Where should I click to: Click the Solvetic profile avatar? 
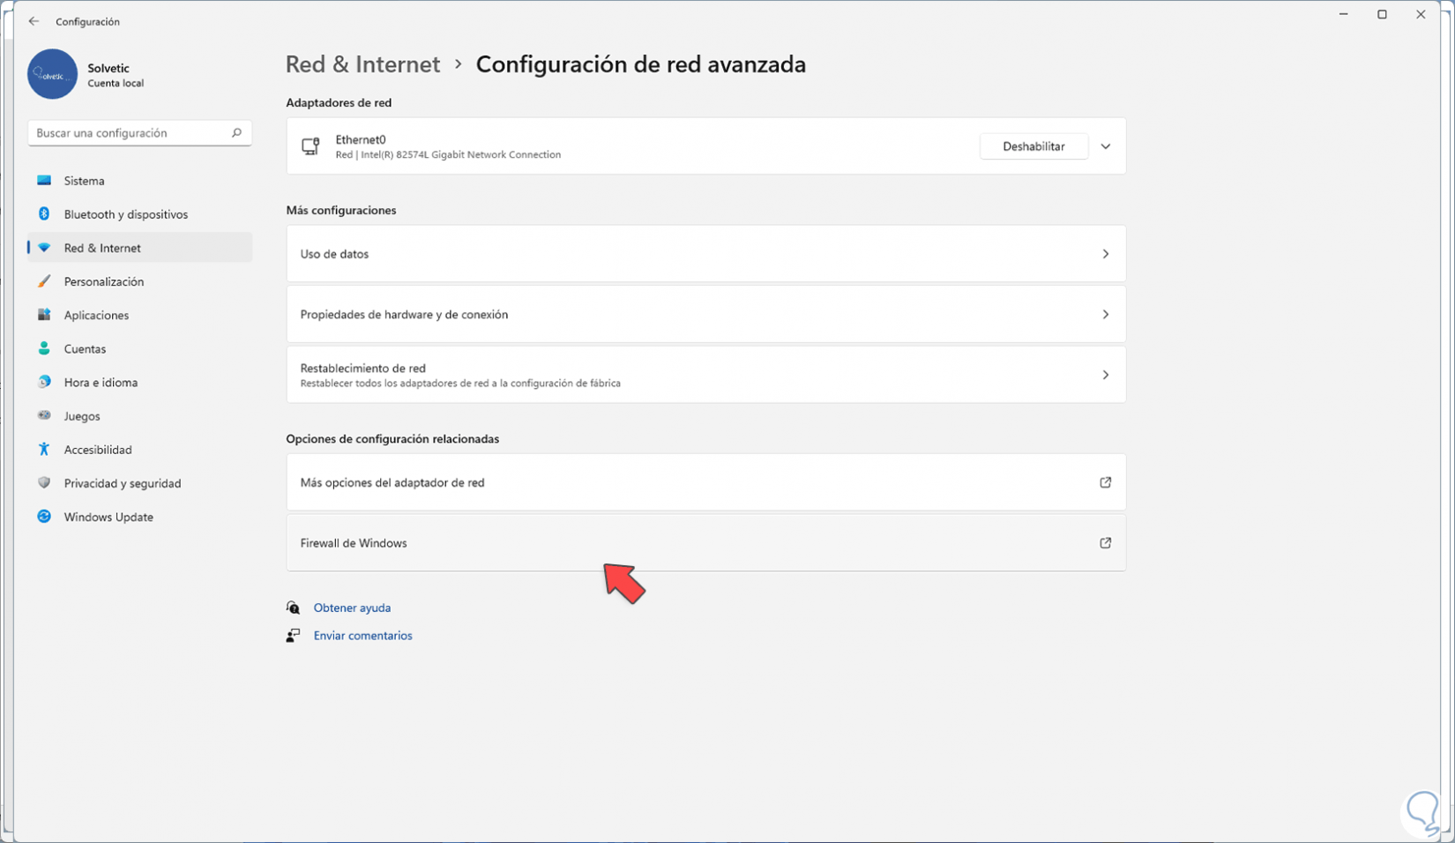coord(52,74)
